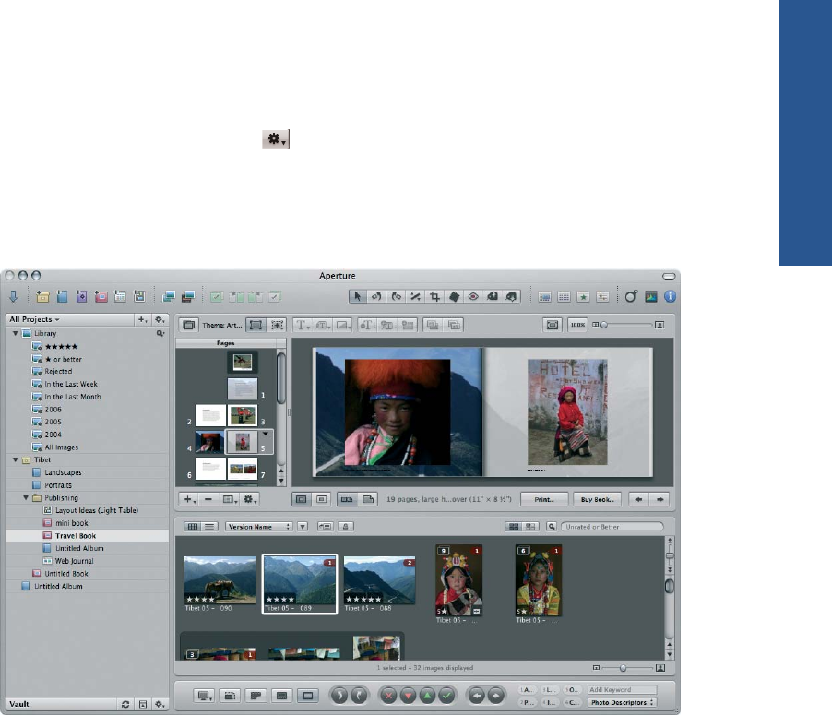Click the Loupe tool icon
Image resolution: width=832 pixels, height=715 pixels.
coord(632,297)
